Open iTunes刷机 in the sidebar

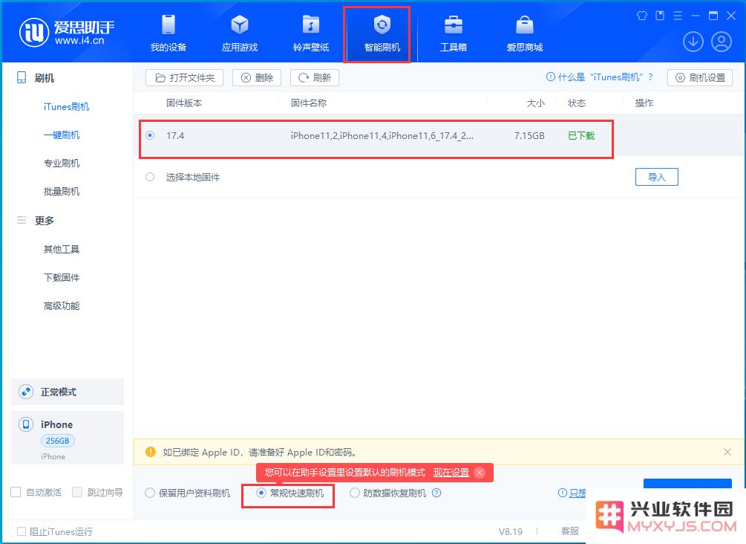coord(66,107)
